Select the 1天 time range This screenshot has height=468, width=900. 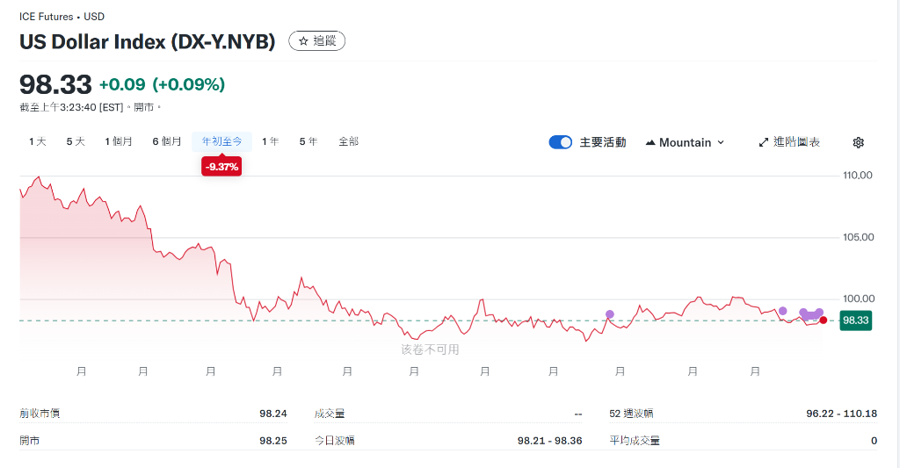(x=37, y=141)
